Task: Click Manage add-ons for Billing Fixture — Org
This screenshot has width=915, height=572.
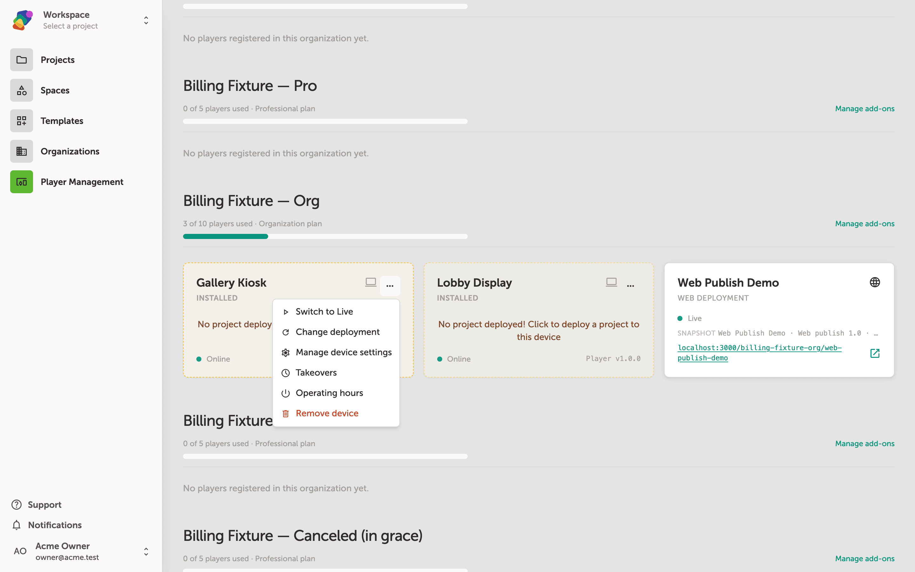Action: pos(865,224)
